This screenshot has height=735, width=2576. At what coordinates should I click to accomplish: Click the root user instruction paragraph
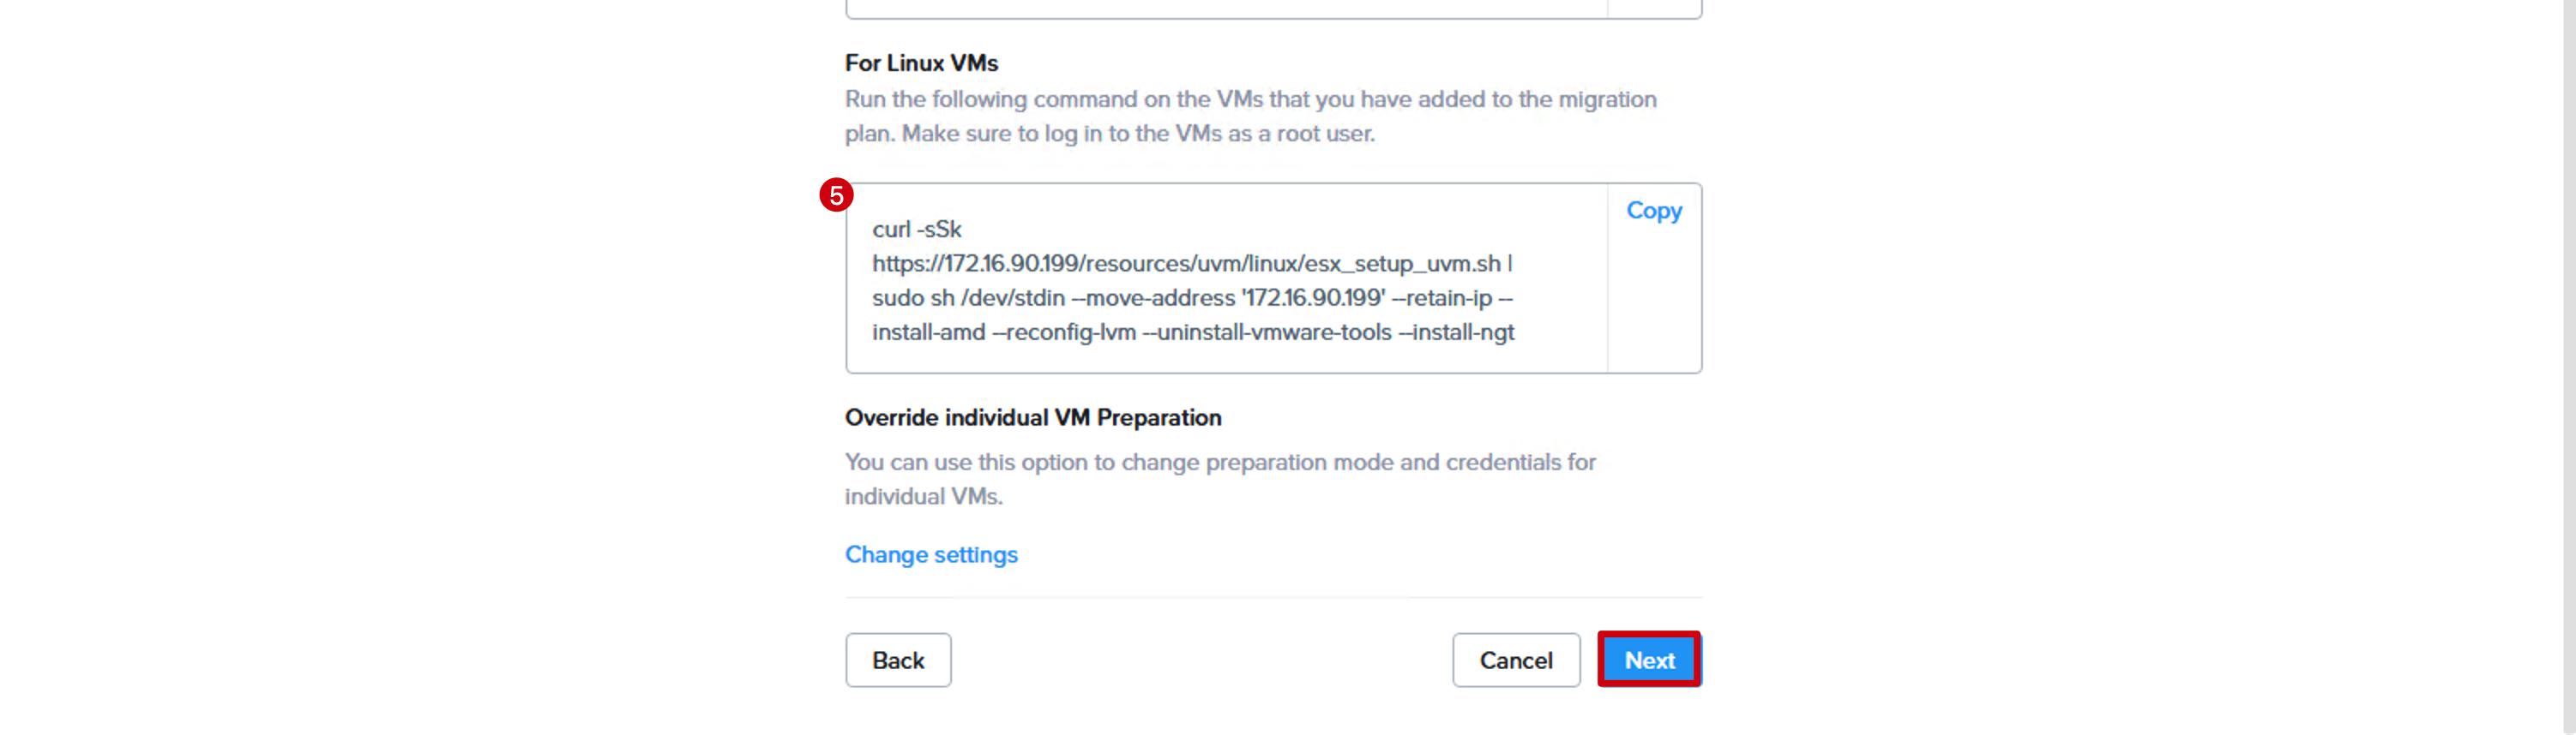(1251, 117)
